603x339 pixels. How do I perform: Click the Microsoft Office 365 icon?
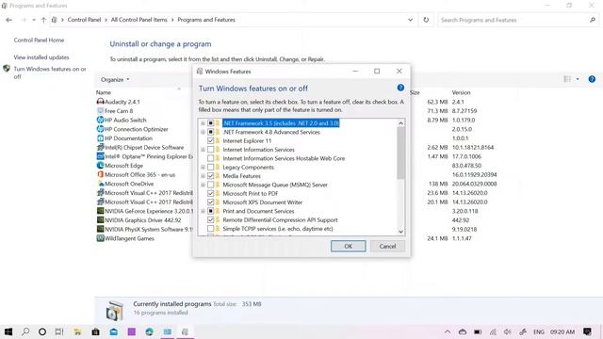click(101, 174)
